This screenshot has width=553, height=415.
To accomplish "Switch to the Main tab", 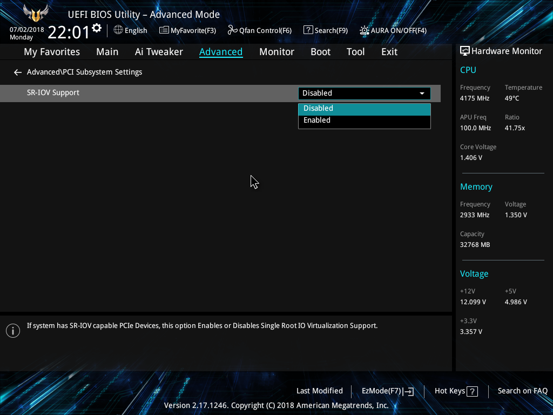I will [x=107, y=52].
